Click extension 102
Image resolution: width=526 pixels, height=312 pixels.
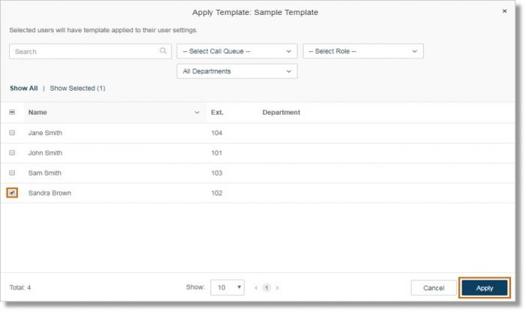(x=217, y=193)
